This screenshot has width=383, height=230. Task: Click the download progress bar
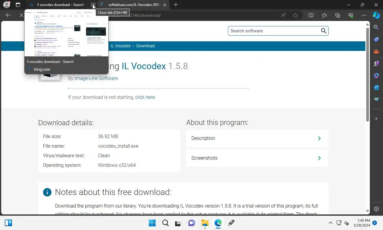[x=159, y=88]
